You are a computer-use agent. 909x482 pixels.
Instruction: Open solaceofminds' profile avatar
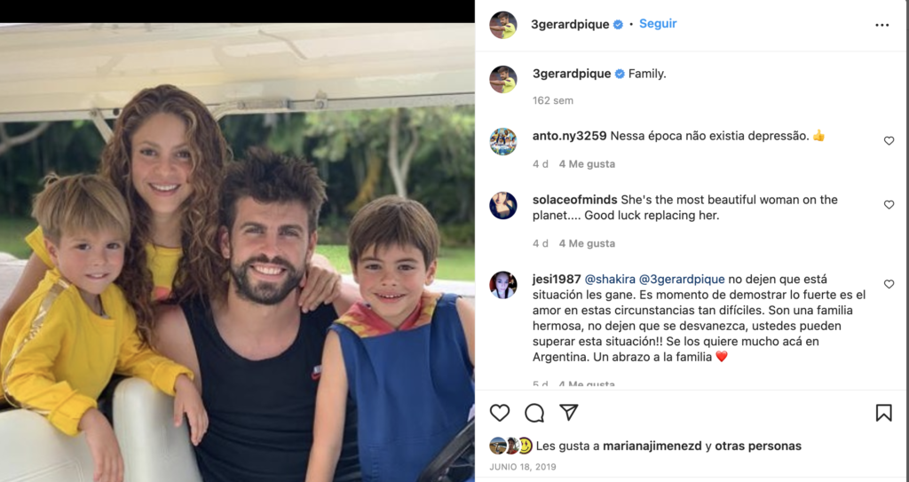click(502, 205)
